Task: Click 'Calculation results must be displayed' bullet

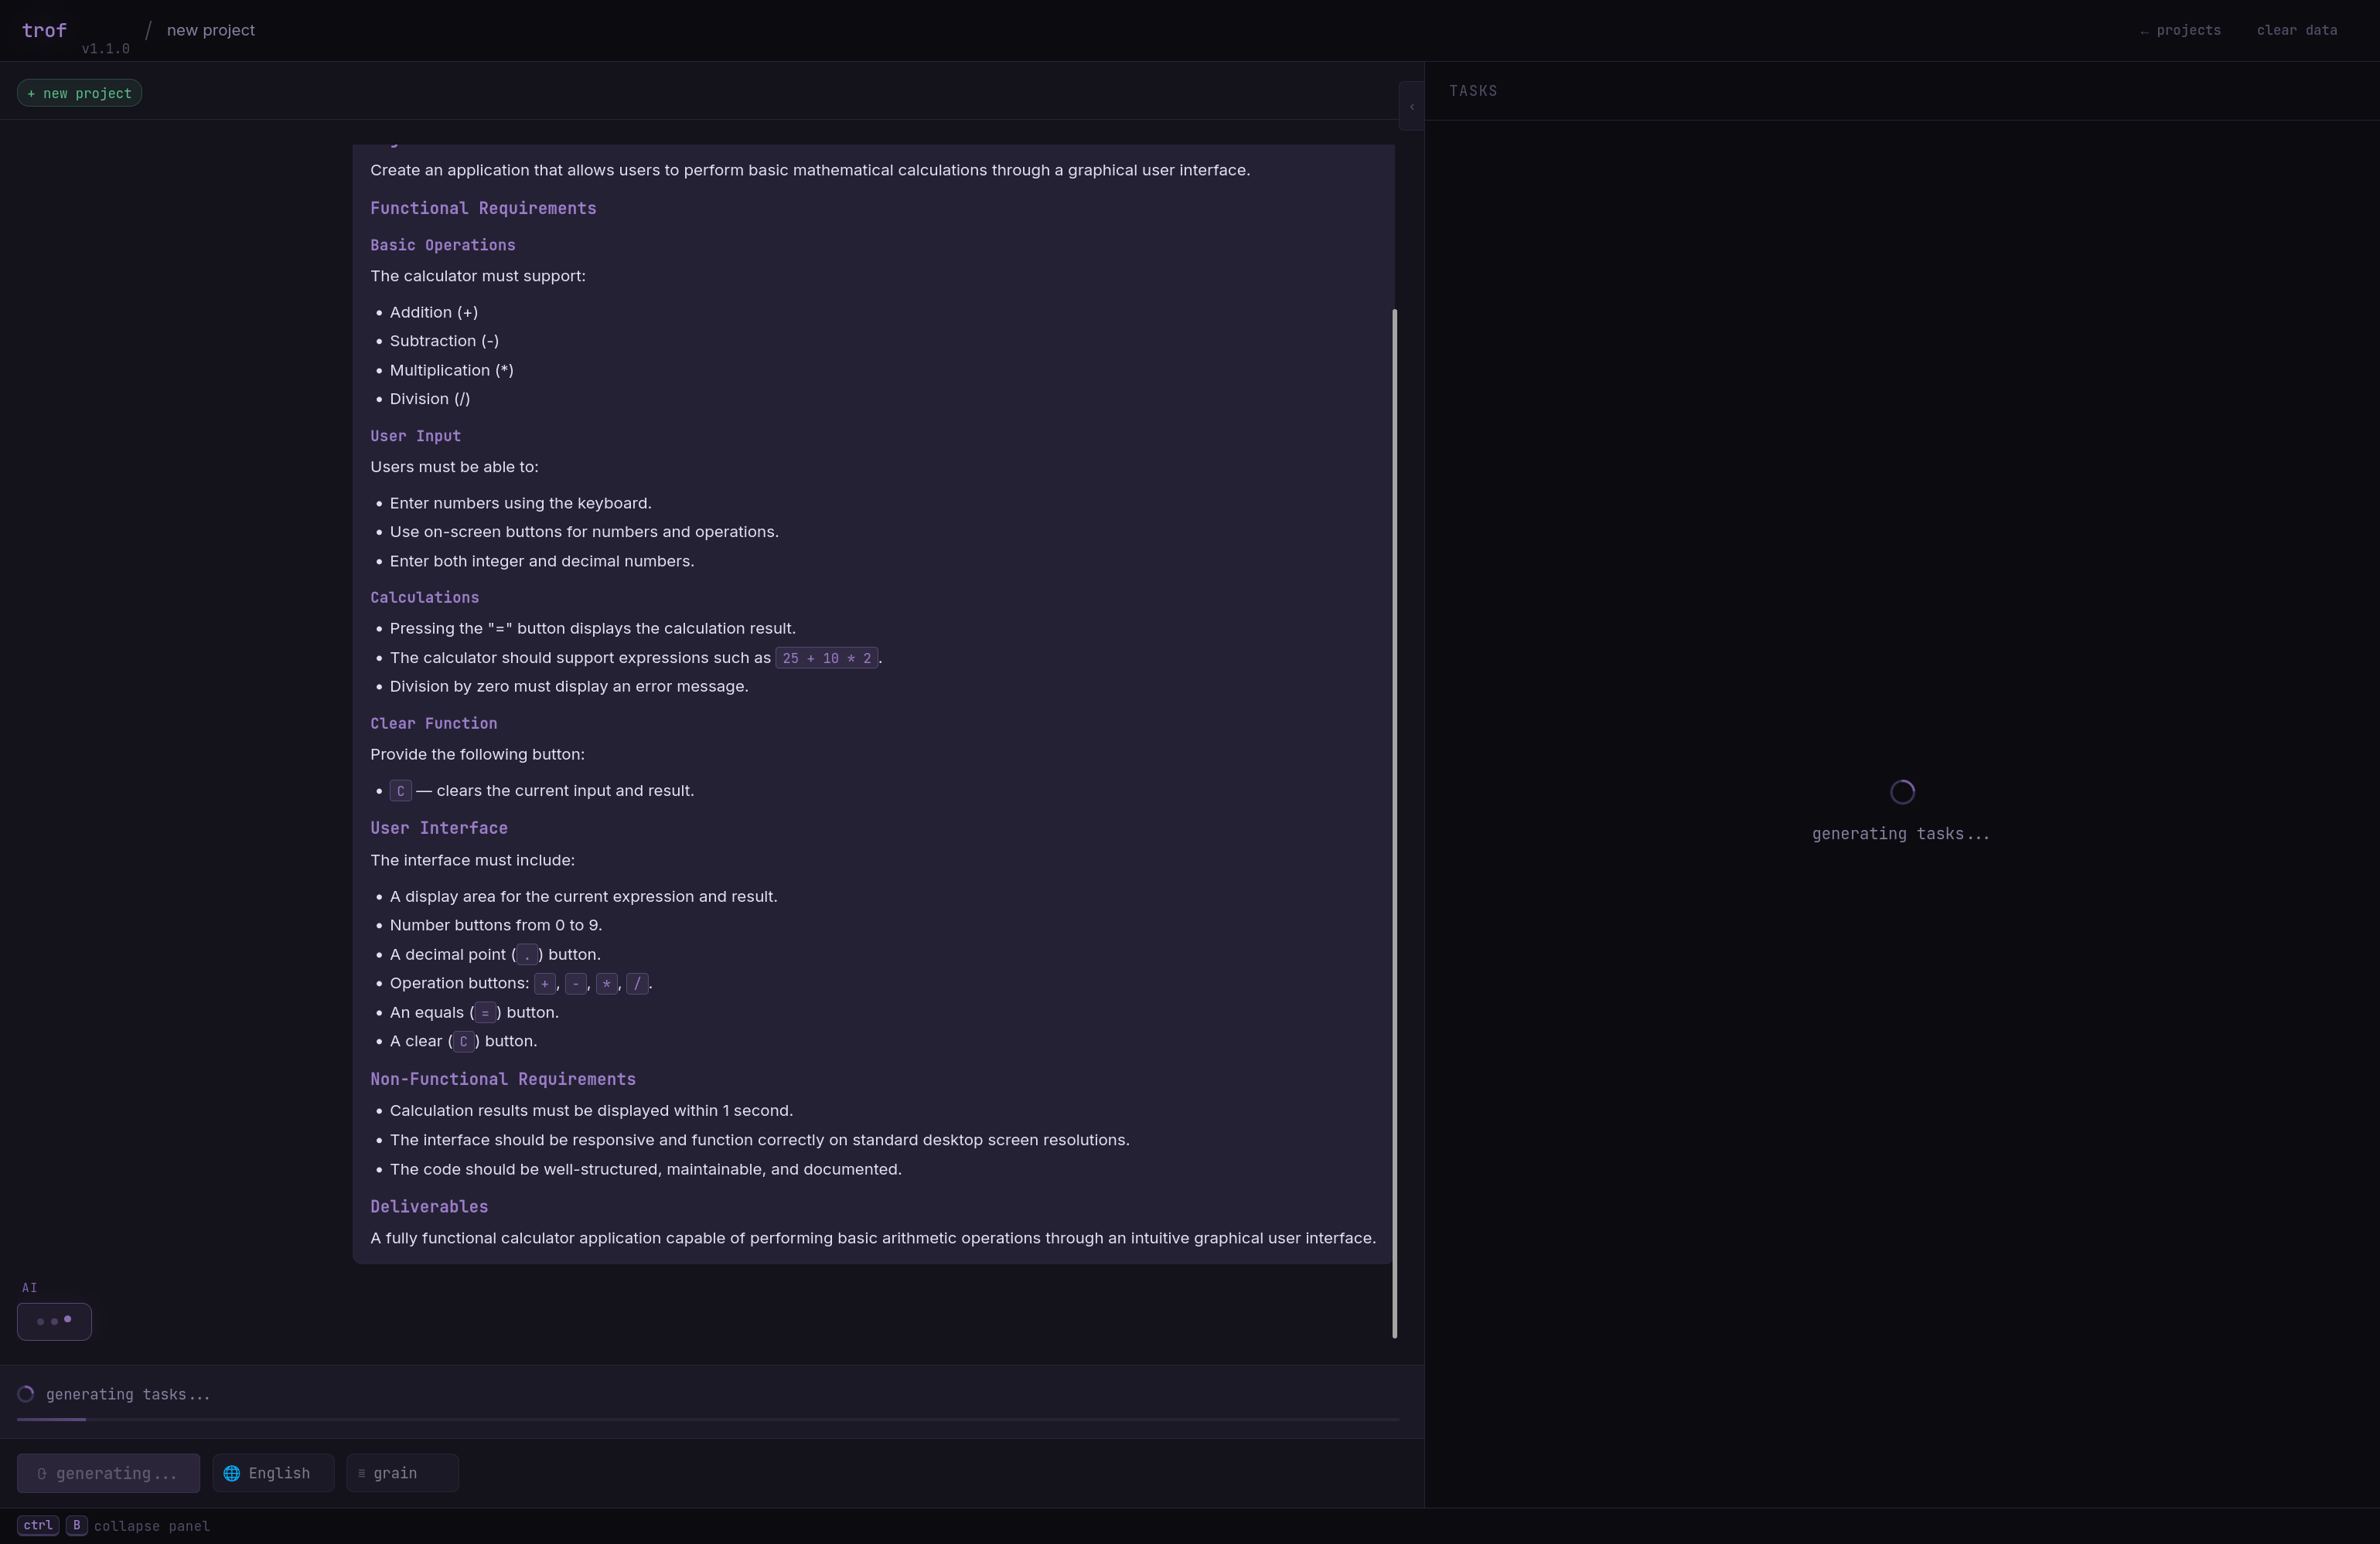Action: pos(591,1111)
